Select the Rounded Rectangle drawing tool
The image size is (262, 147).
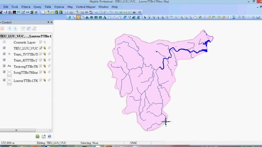pos(100,17)
